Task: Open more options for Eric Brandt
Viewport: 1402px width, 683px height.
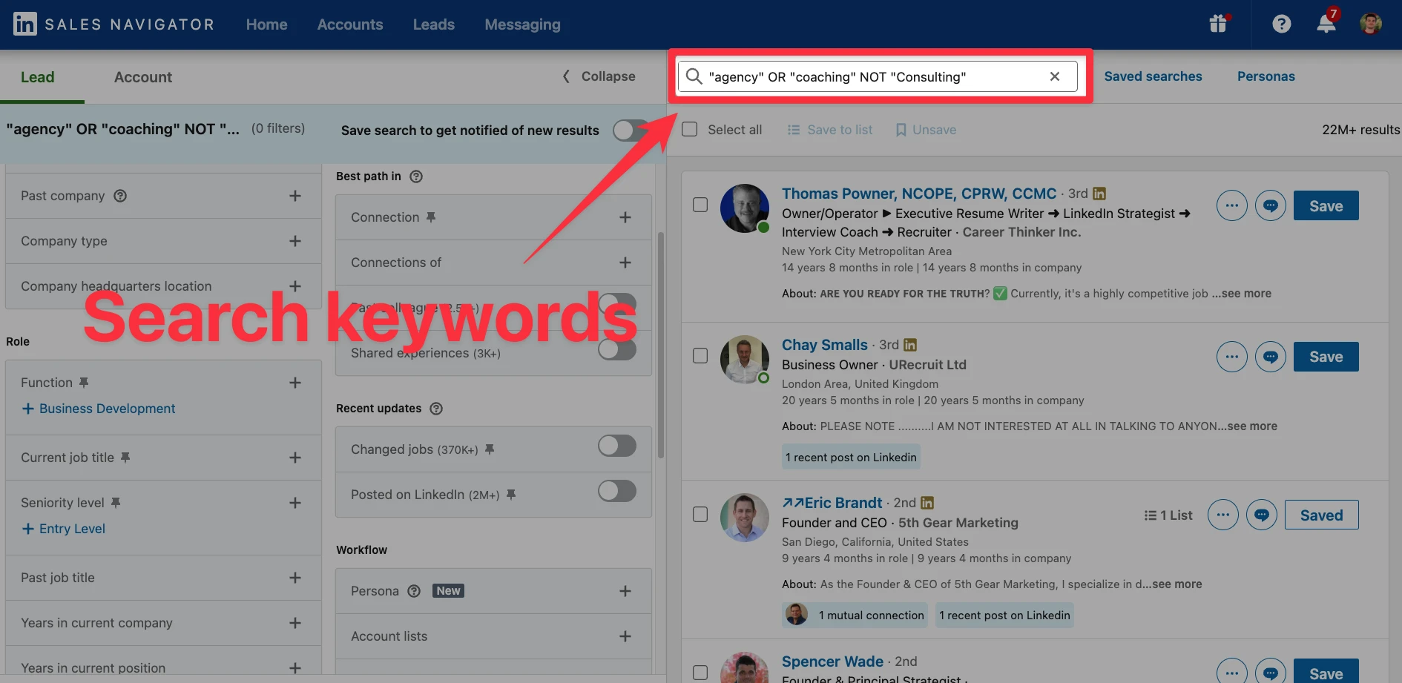Action: pos(1222,515)
